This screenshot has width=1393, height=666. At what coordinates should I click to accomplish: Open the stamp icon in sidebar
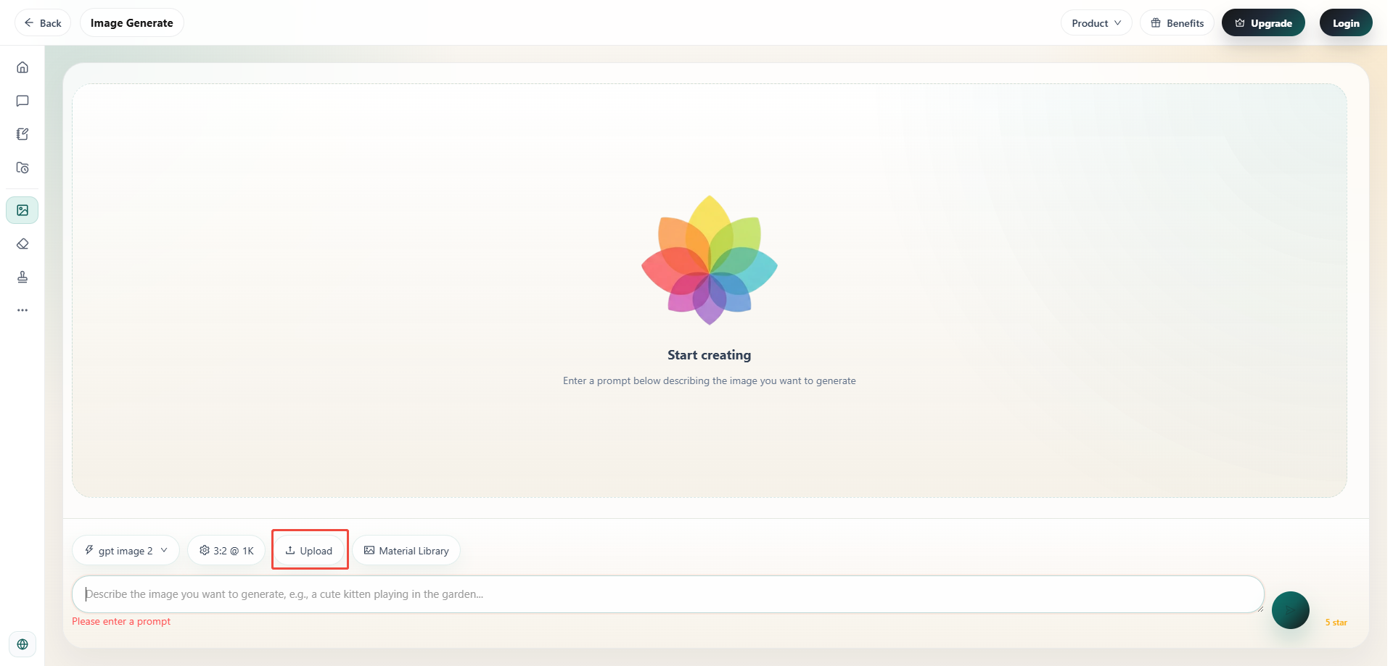point(22,277)
